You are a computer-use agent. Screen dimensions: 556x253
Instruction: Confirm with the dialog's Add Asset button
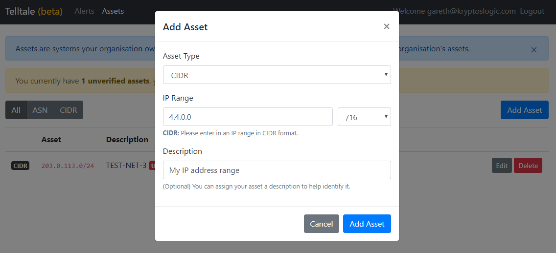(x=367, y=224)
